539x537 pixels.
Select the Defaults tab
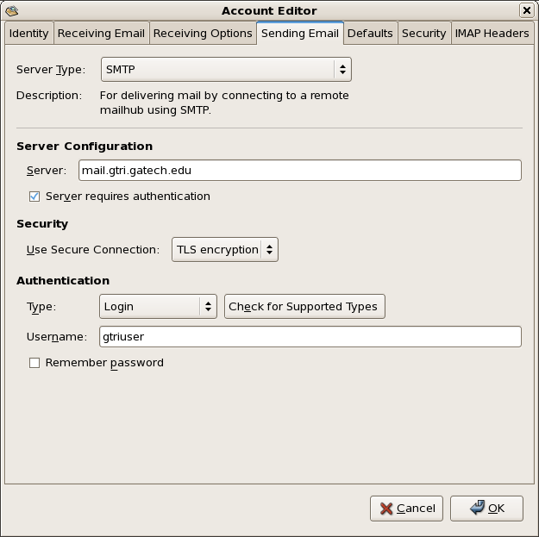tap(370, 34)
